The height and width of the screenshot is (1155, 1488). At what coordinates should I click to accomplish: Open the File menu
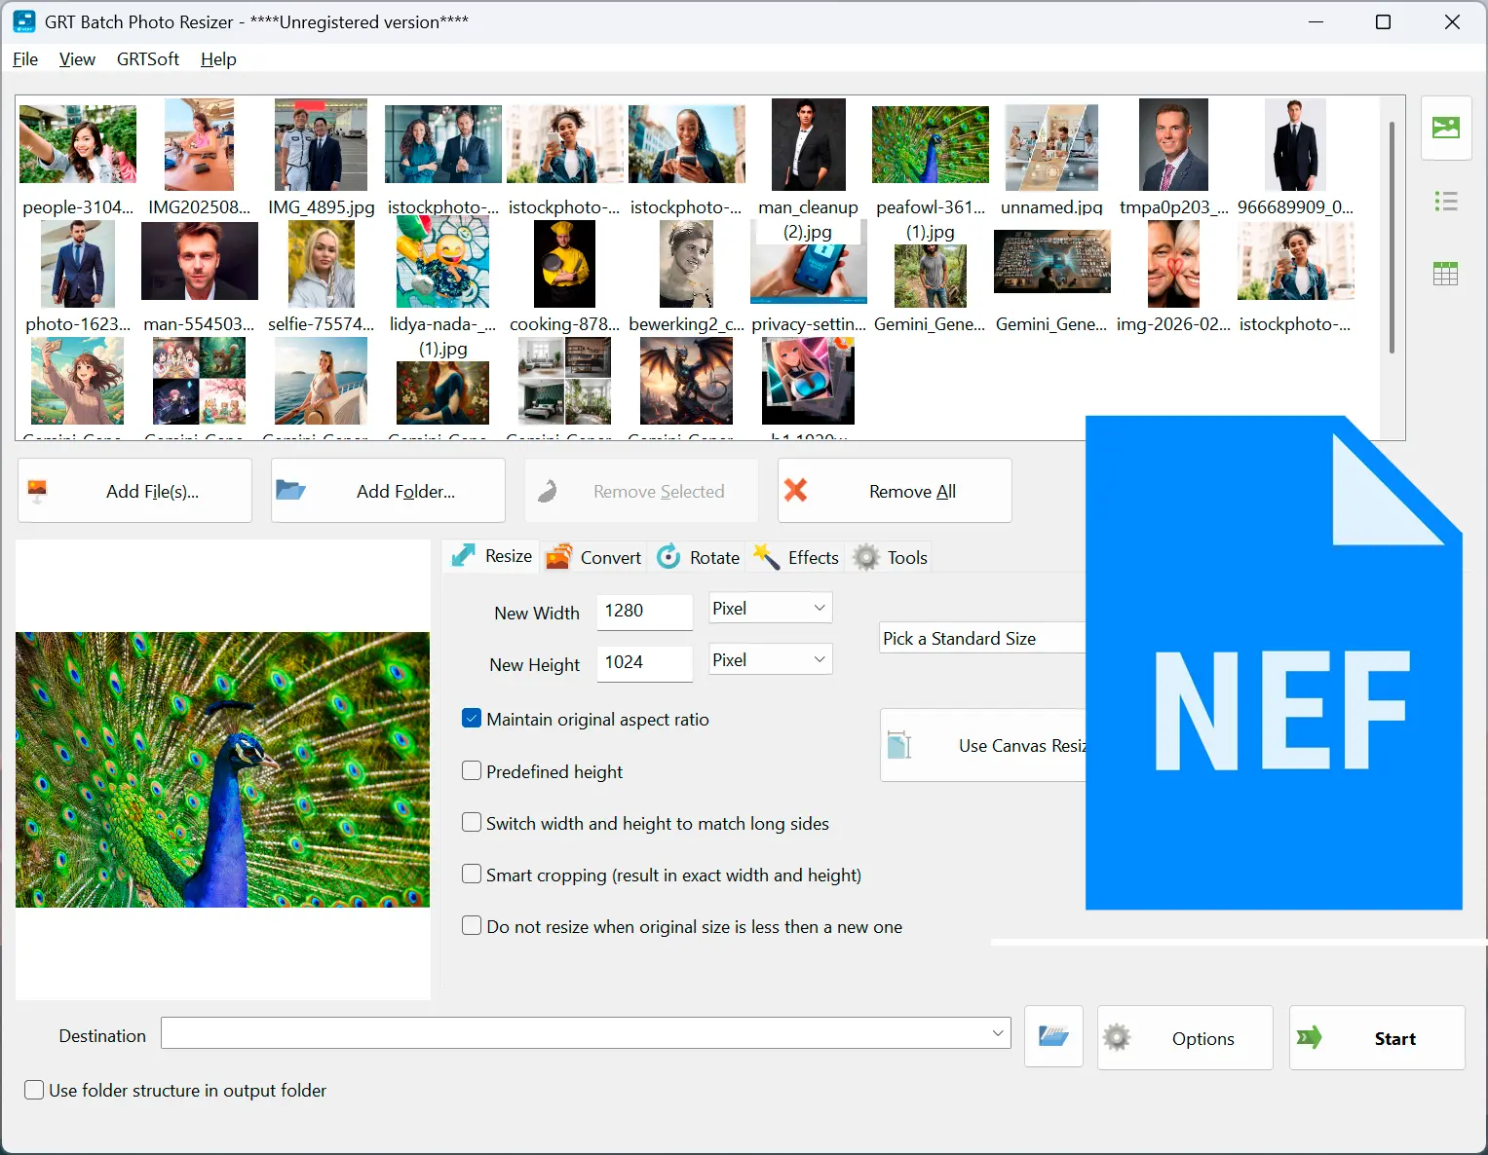(25, 59)
